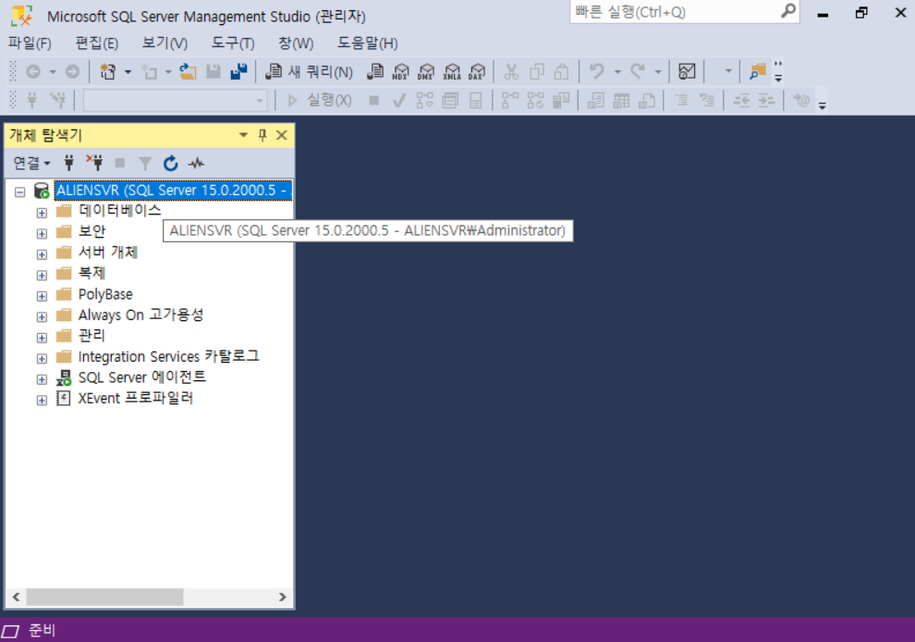Image resolution: width=915 pixels, height=642 pixels.
Task: Expand the 서버 개체 folder
Action: (42, 254)
